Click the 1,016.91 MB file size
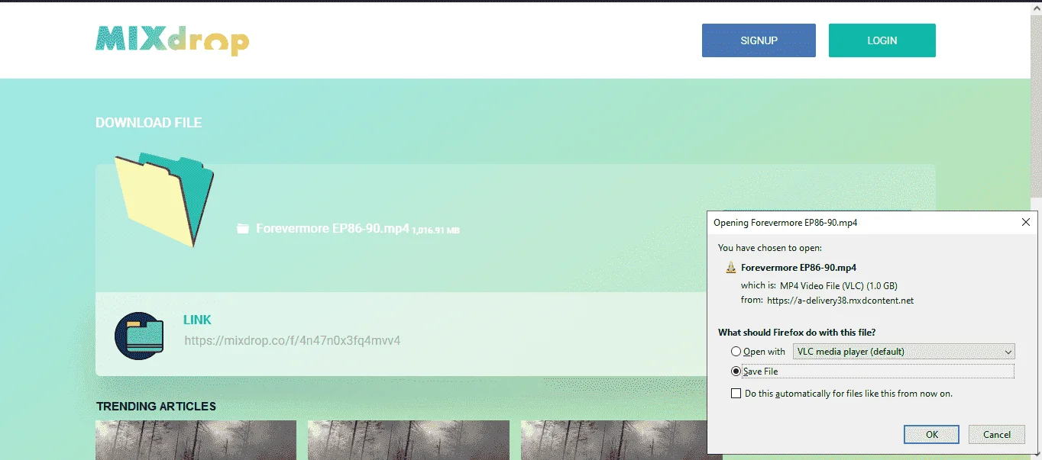Screen dimensions: 1042x460 tap(436, 230)
